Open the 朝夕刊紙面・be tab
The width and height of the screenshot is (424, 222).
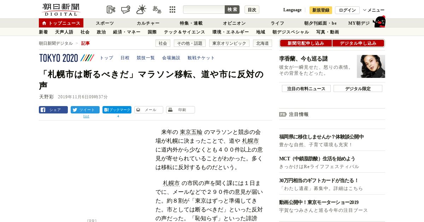point(320,23)
